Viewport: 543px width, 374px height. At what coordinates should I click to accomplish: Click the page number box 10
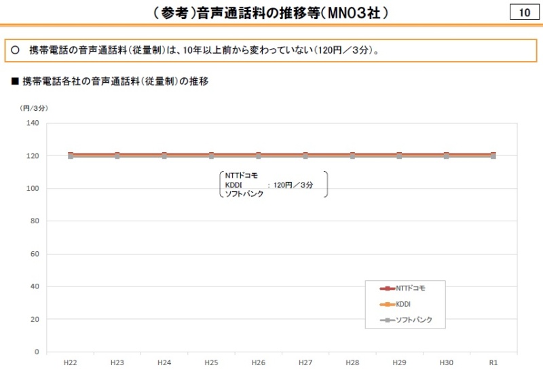524,12
